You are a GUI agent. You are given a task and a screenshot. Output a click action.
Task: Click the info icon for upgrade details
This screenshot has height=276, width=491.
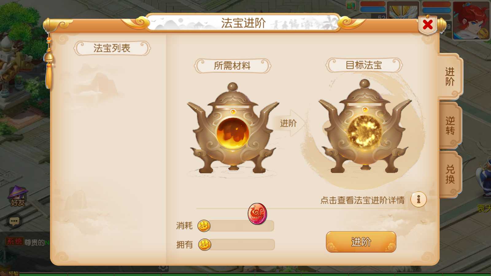point(419,200)
